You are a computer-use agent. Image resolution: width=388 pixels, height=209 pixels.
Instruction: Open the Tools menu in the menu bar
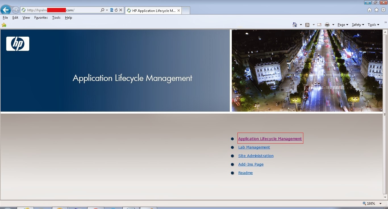click(x=56, y=18)
